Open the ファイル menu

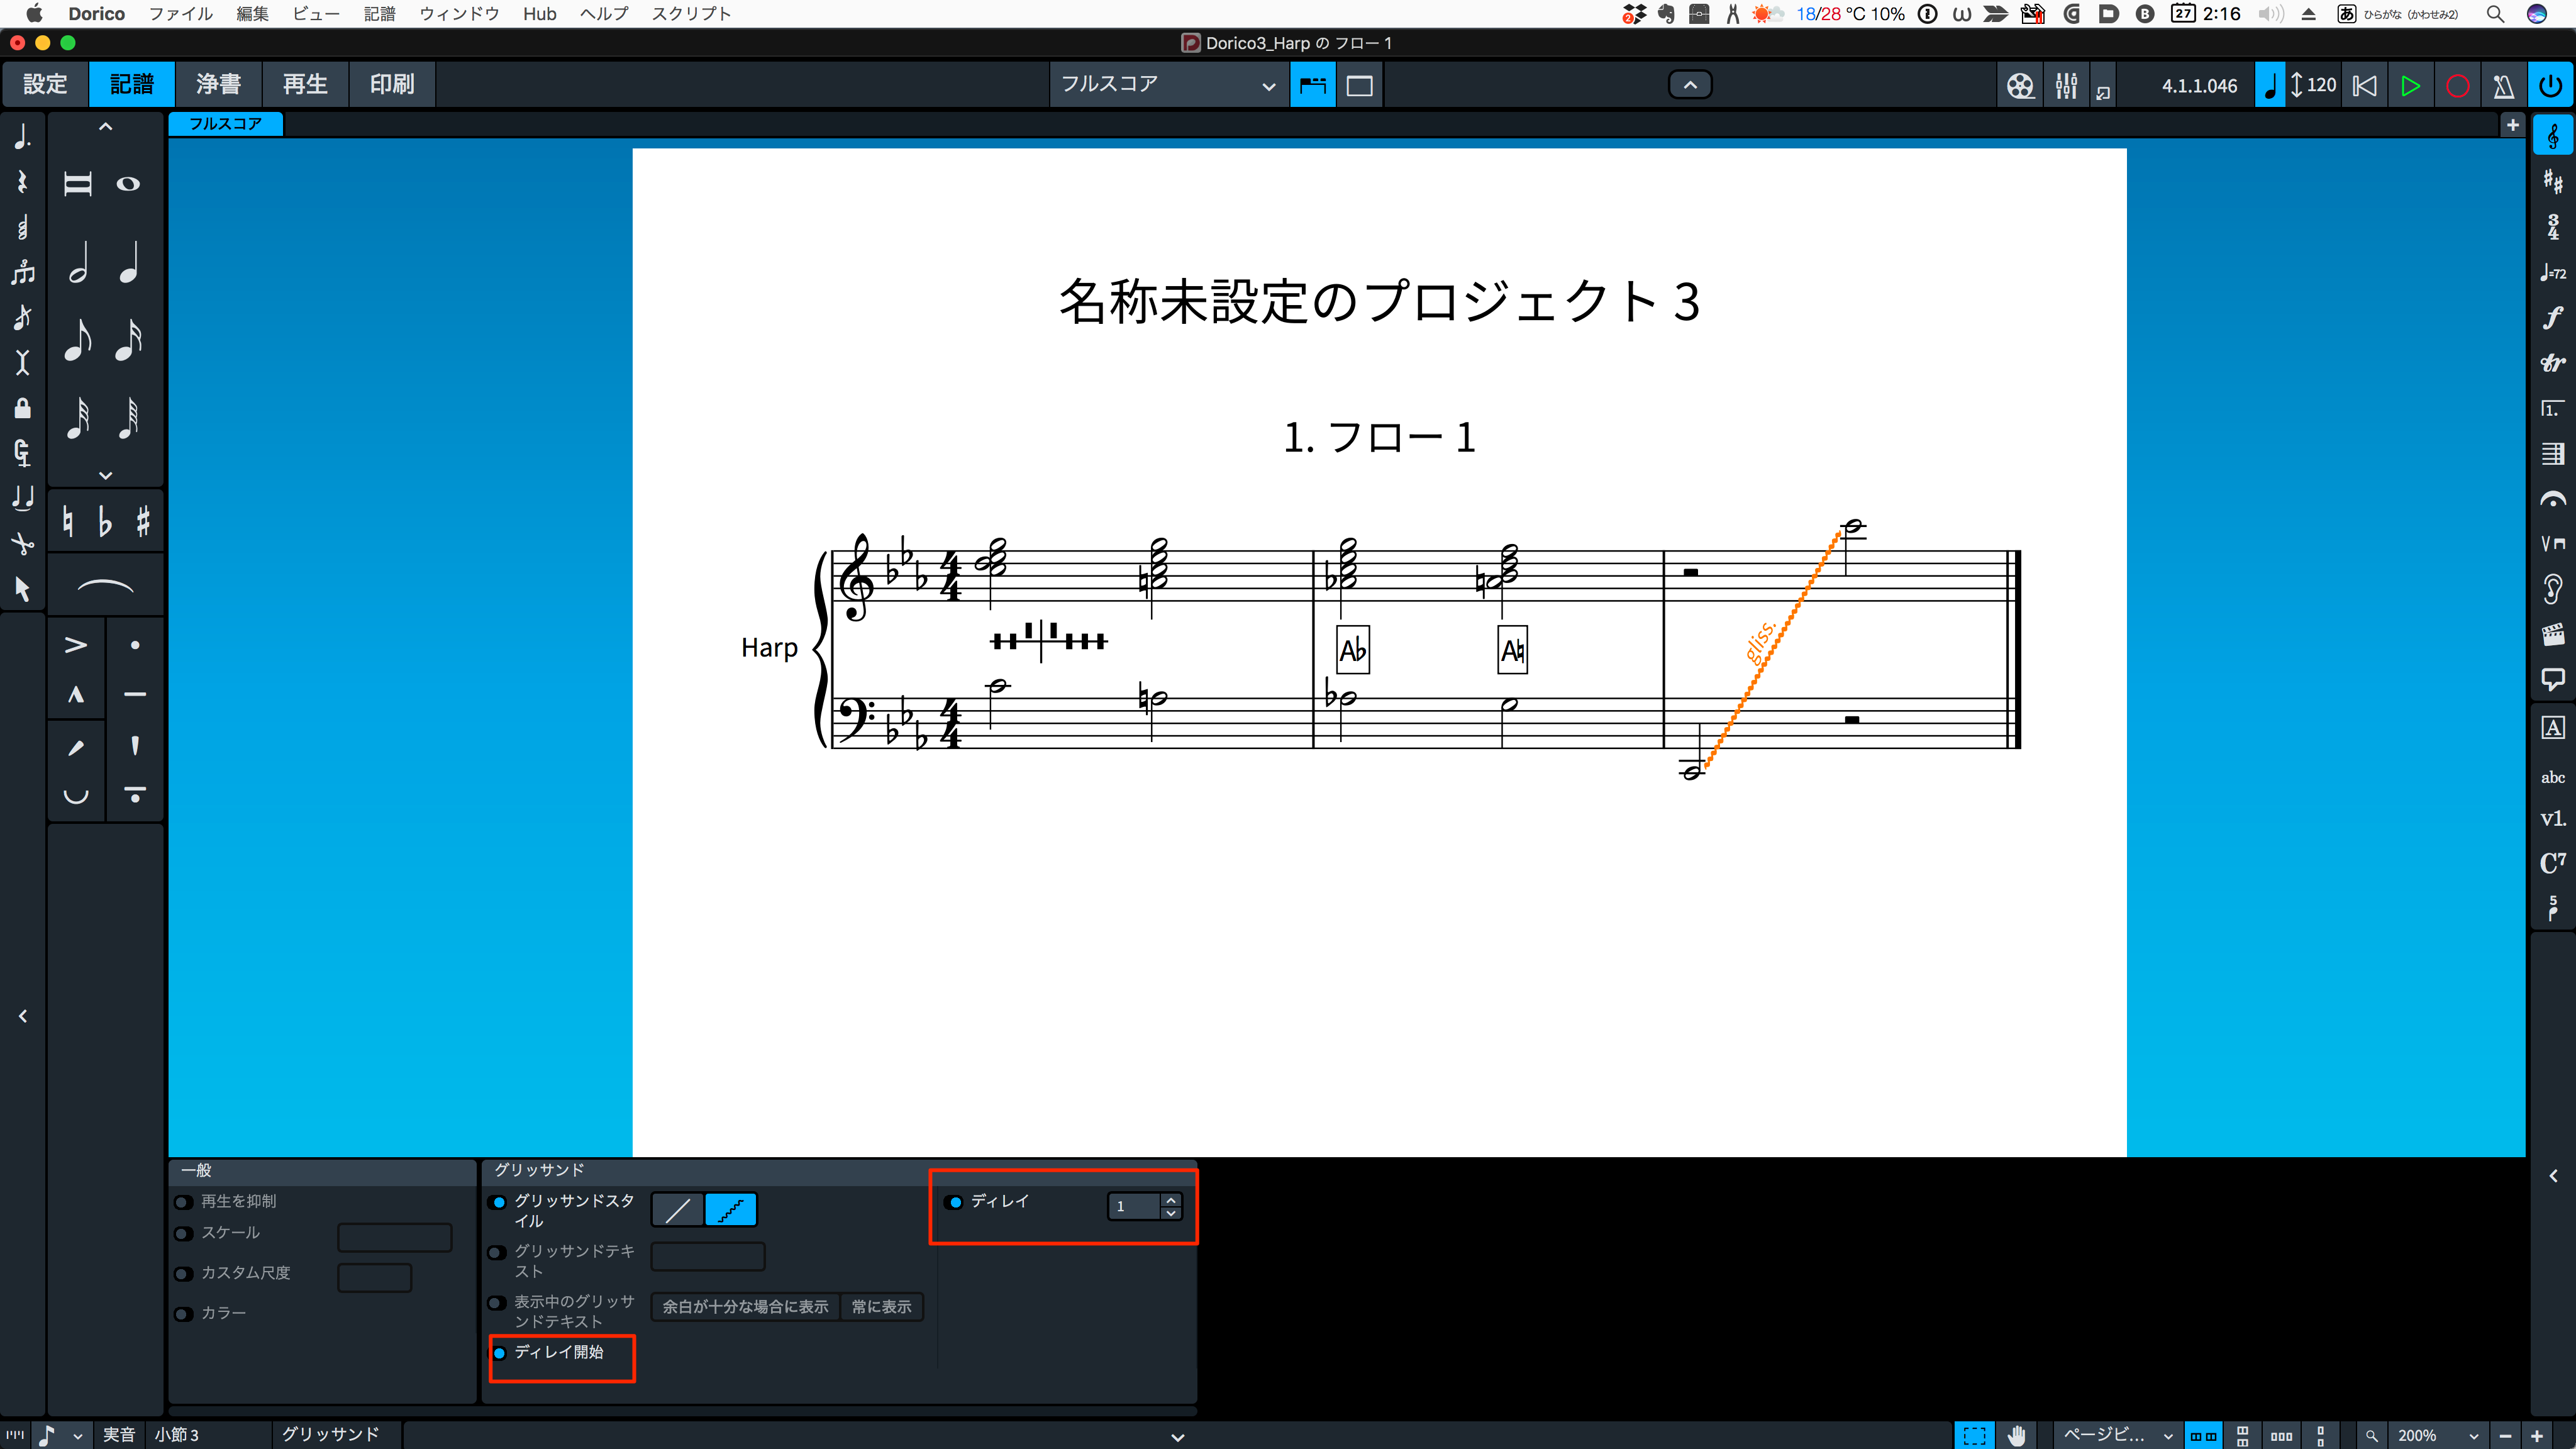[180, 13]
